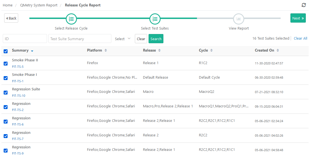
Task: Toggle the select-all checkbox in header
Action: point(6,51)
